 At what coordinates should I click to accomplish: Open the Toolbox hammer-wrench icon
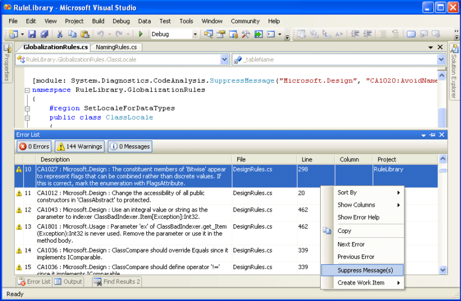coord(246,34)
